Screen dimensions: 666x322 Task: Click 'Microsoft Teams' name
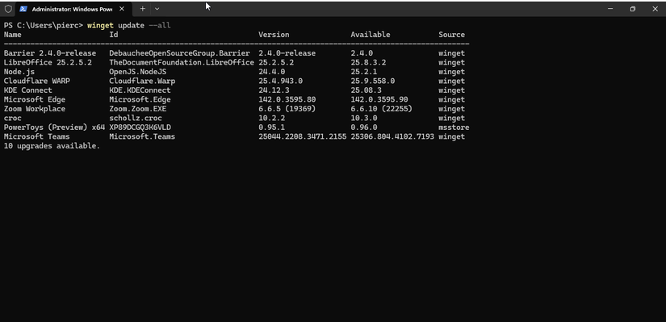tap(36, 136)
